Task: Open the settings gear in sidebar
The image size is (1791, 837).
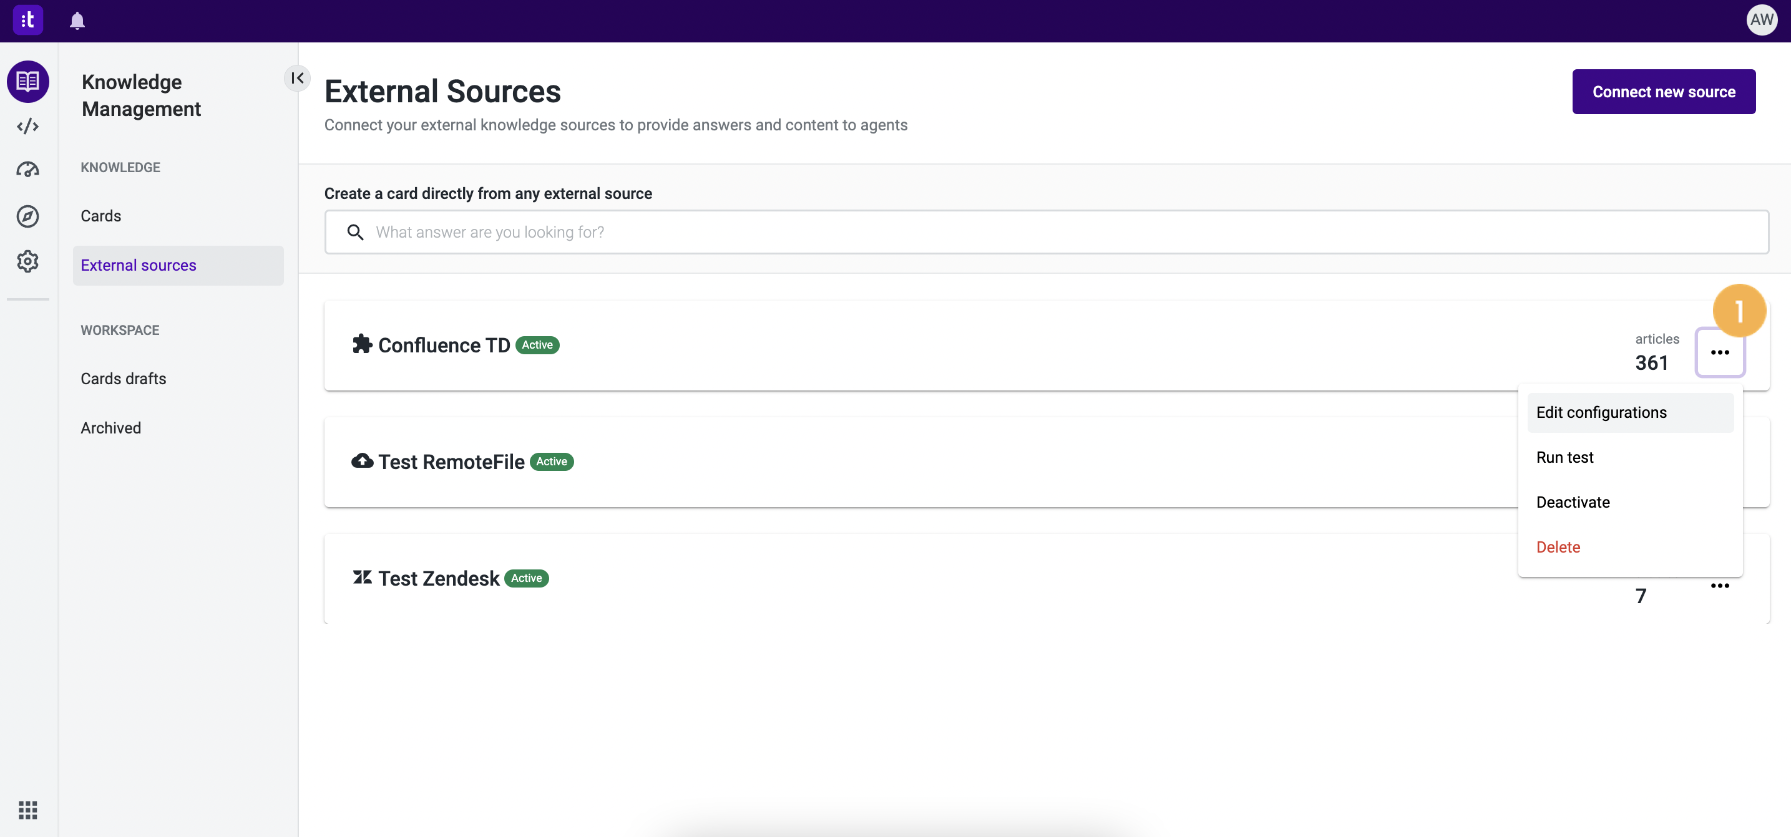Action: point(27,261)
